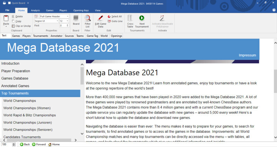Open the Cross Table icon

pos(130,18)
